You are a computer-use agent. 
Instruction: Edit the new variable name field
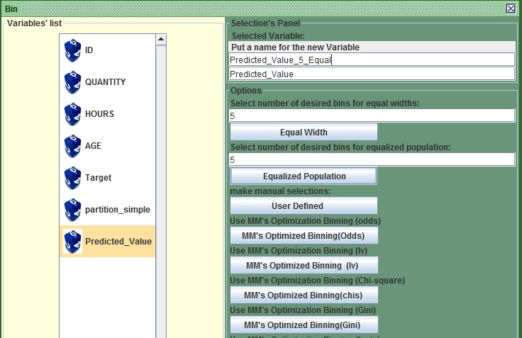(372, 60)
